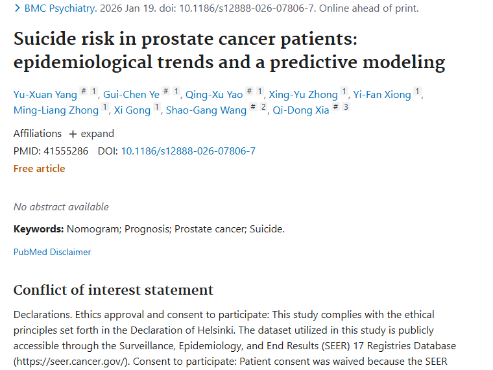
Task: Select author Yi-Fan Xiong
Action: tap(382, 95)
